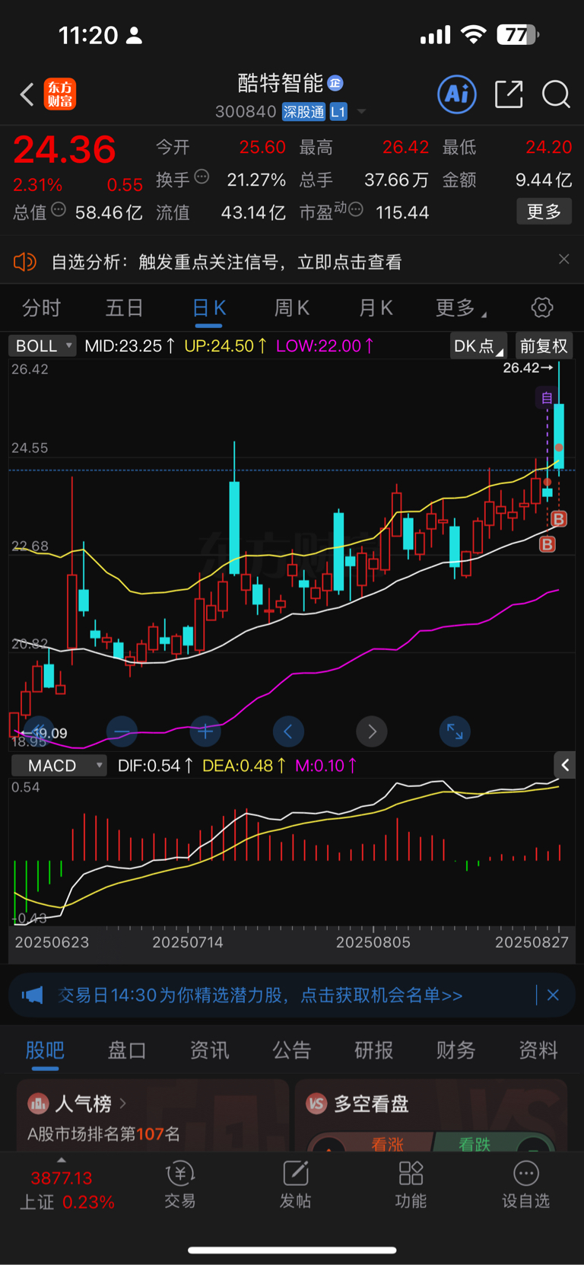Tap the 自 marker on the chart
Image resolution: width=584 pixels, height=1265 pixels.
[547, 397]
